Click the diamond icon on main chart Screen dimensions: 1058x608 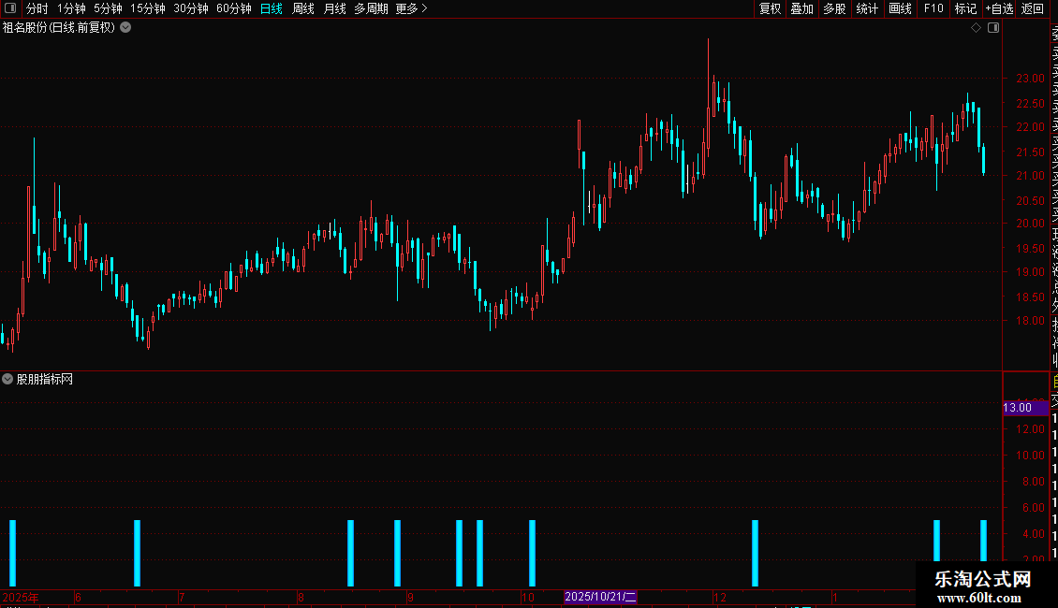click(x=976, y=28)
